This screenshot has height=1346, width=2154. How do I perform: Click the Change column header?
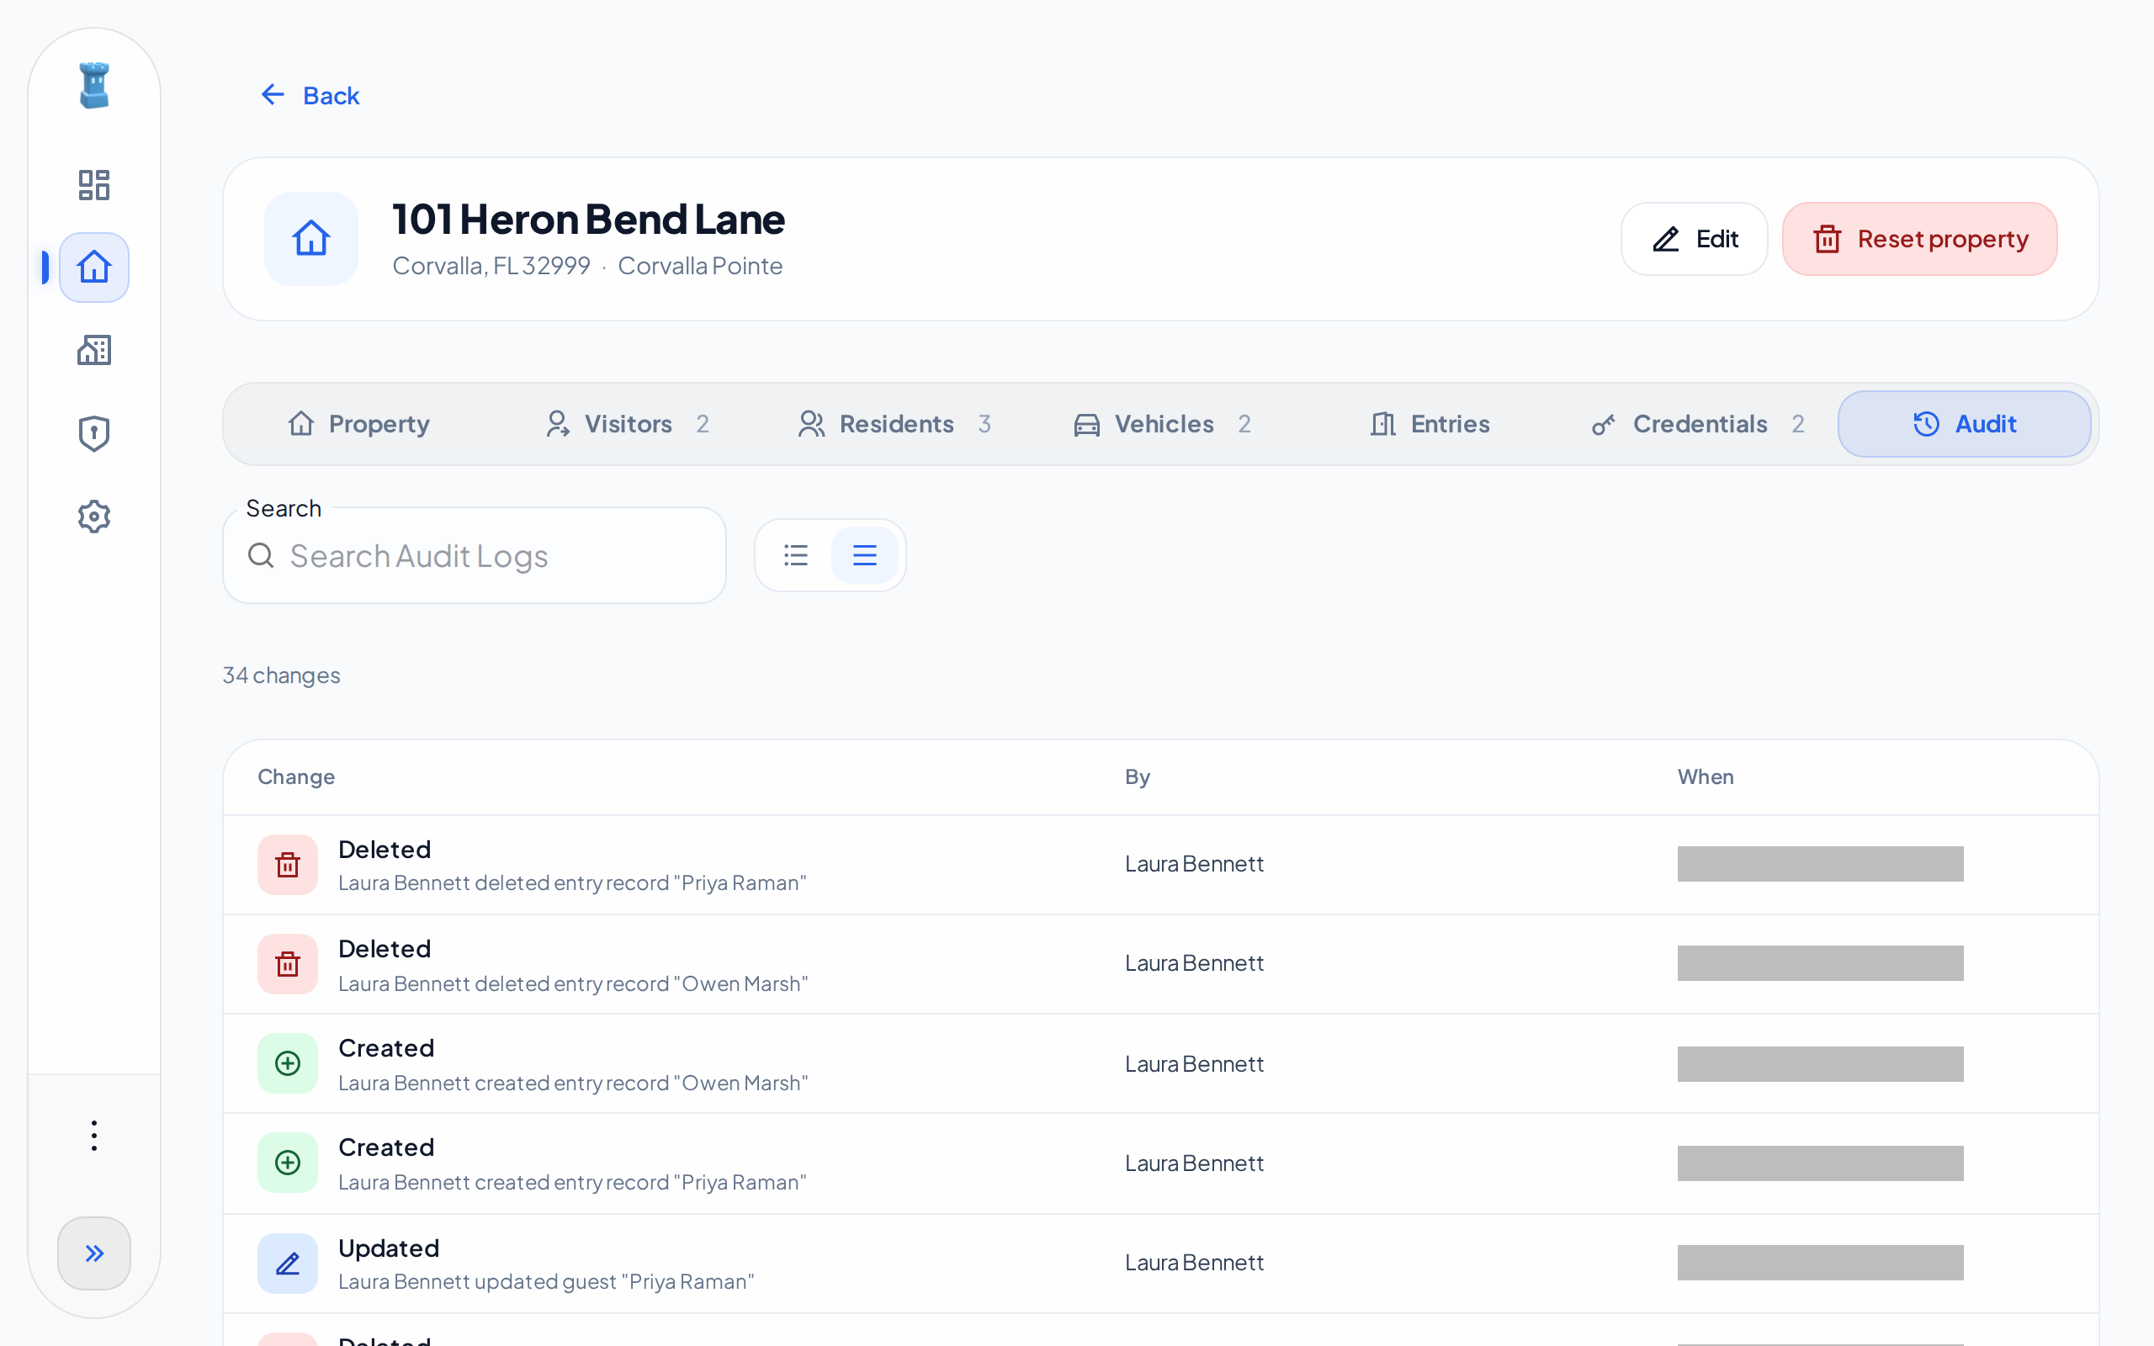[296, 776]
